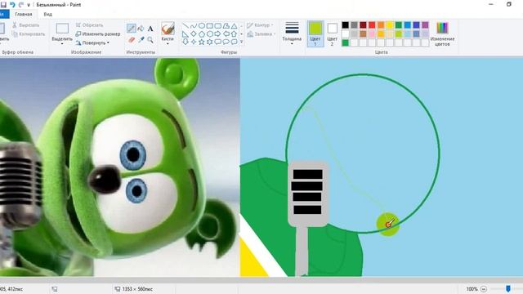
Task: Click the rectangular selection icon above Выделить
Action: click(62, 29)
